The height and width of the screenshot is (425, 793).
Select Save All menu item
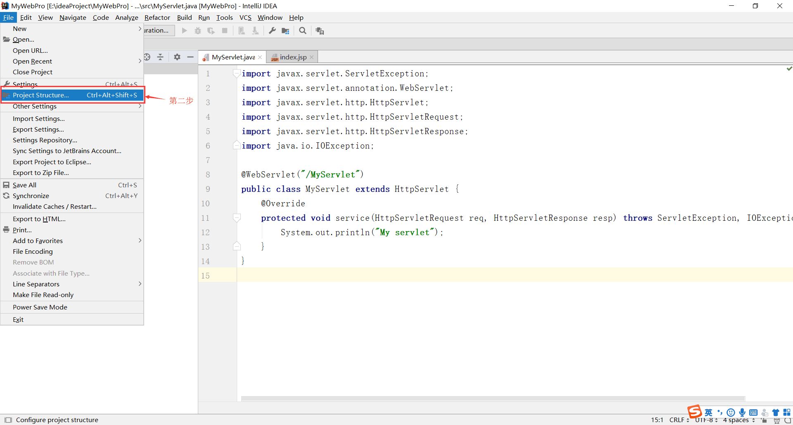[x=72, y=185]
